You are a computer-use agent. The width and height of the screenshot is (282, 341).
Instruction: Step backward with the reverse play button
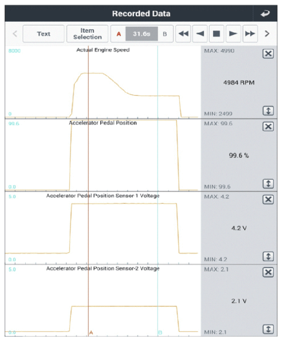pos(200,34)
